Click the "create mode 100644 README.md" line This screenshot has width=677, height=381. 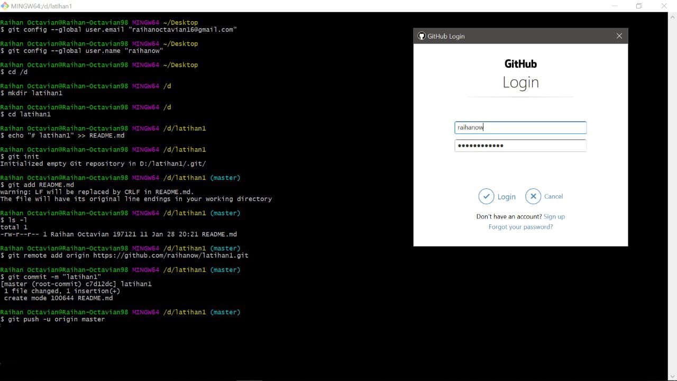pyautogui.click(x=58, y=298)
